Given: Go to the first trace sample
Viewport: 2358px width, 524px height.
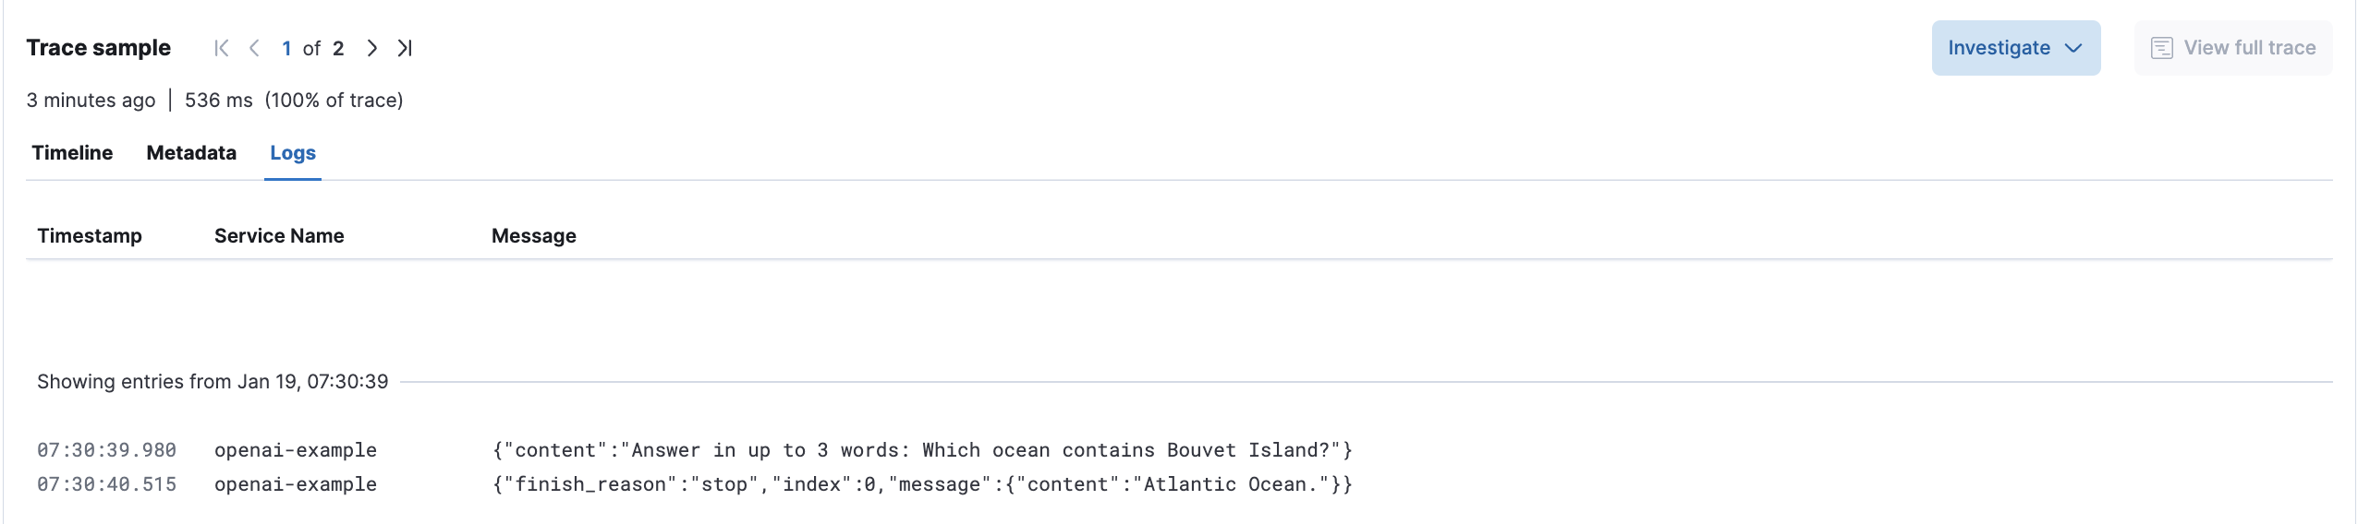Looking at the screenshot, I should tap(221, 48).
